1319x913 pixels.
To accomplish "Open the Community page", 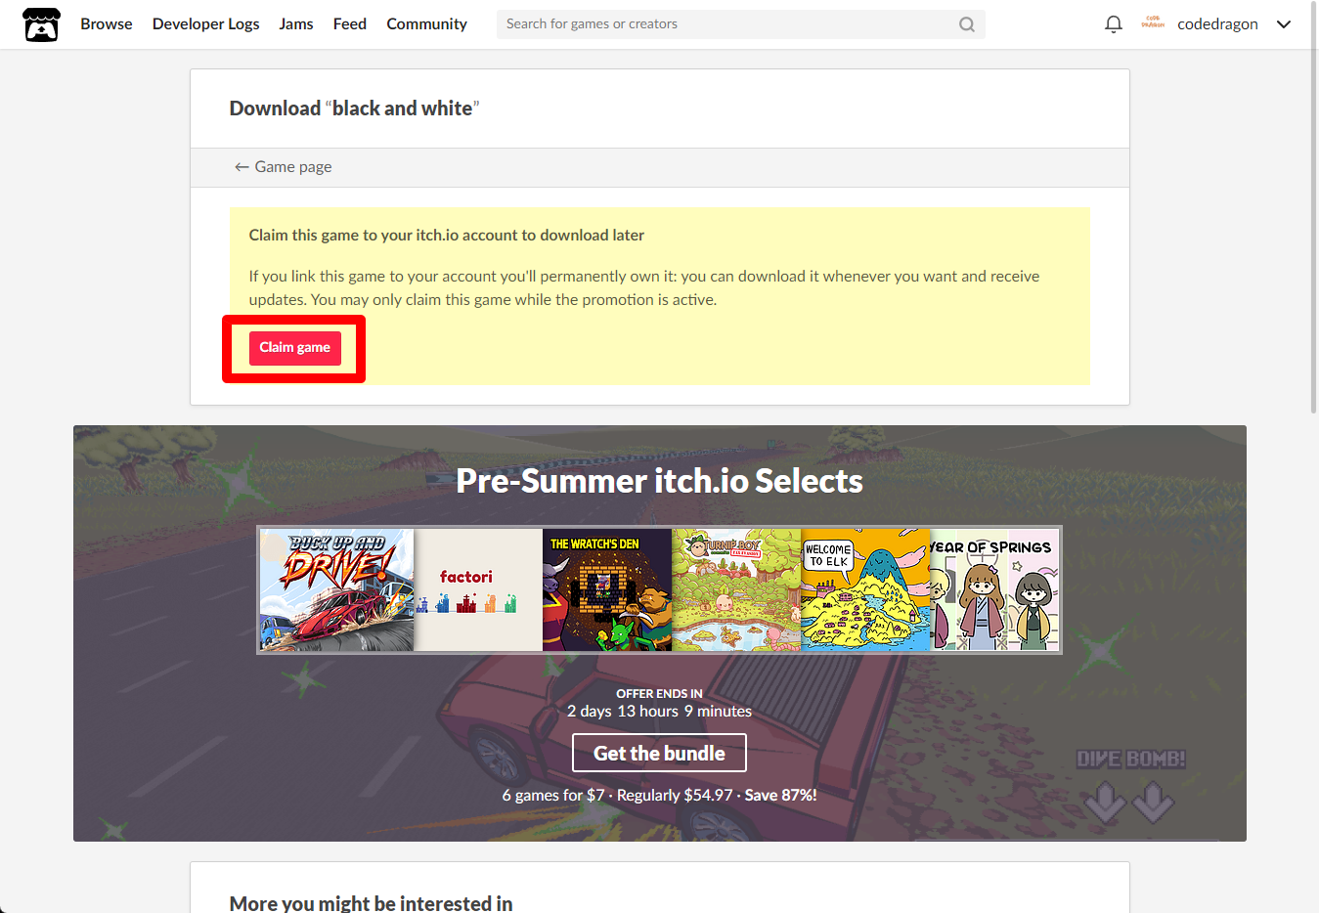I will point(426,24).
